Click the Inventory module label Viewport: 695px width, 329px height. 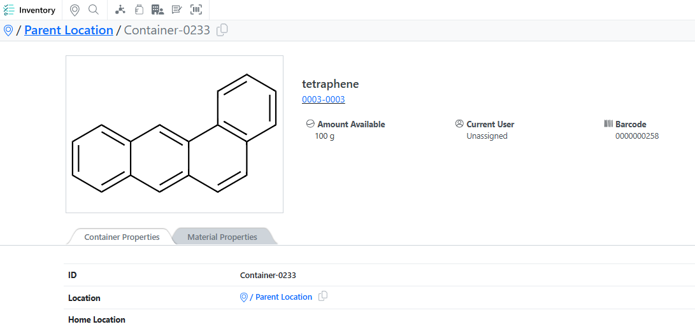37,10
